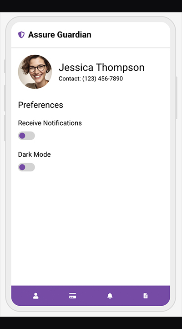Click the middle left-side volume button
Screen dimensions: 182x329
point(5,98)
